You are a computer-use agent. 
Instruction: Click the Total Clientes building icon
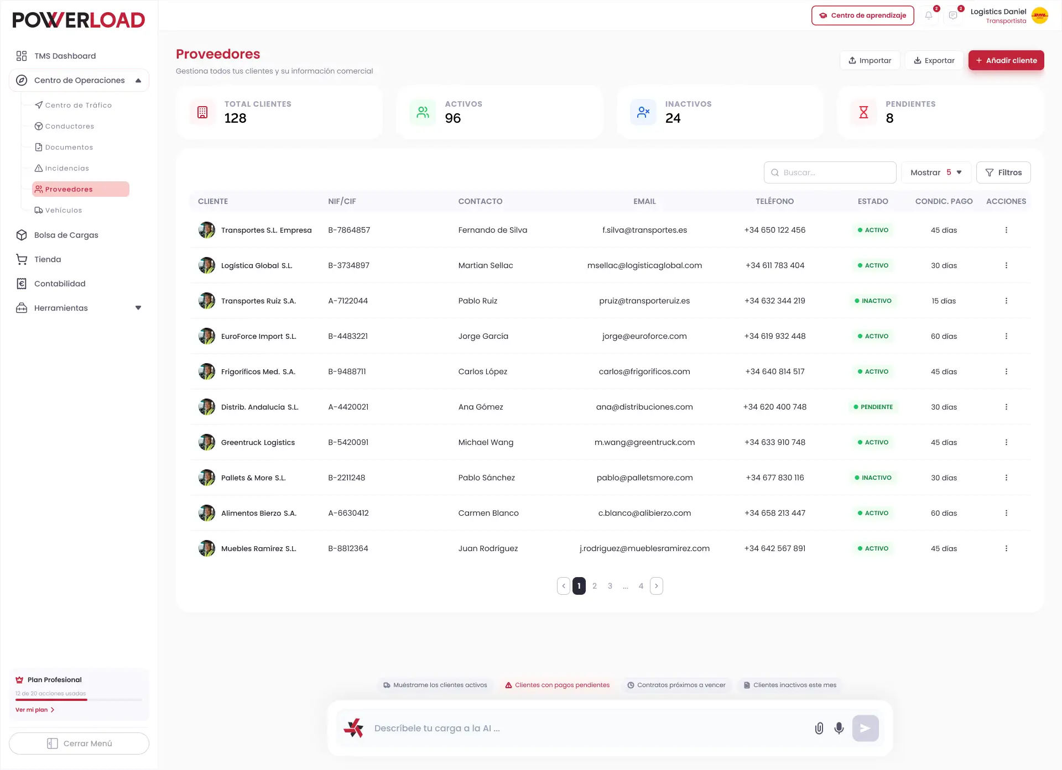click(x=202, y=112)
